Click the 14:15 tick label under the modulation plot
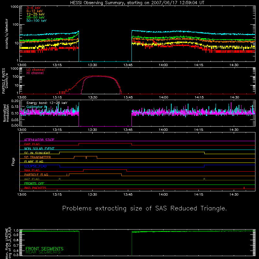The height and width of the screenshot is (259, 259). [x=199, y=130]
